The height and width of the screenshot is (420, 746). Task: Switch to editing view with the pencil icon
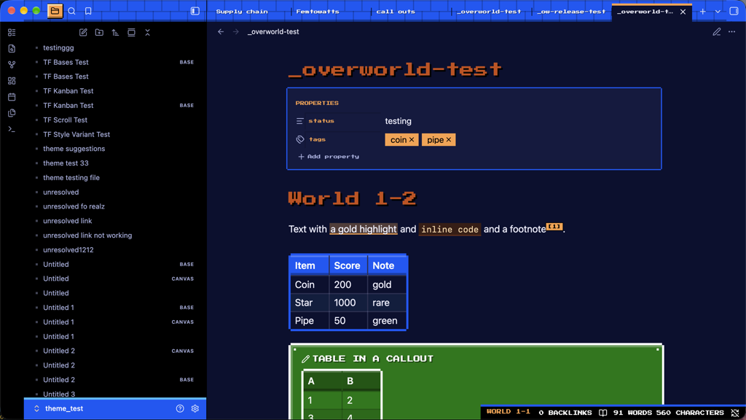(717, 32)
